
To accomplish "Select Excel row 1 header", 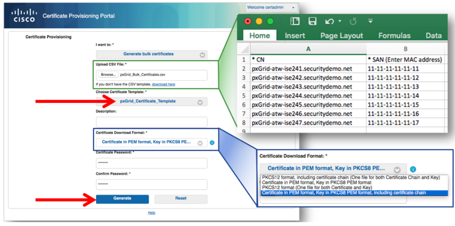I will [x=244, y=60].
